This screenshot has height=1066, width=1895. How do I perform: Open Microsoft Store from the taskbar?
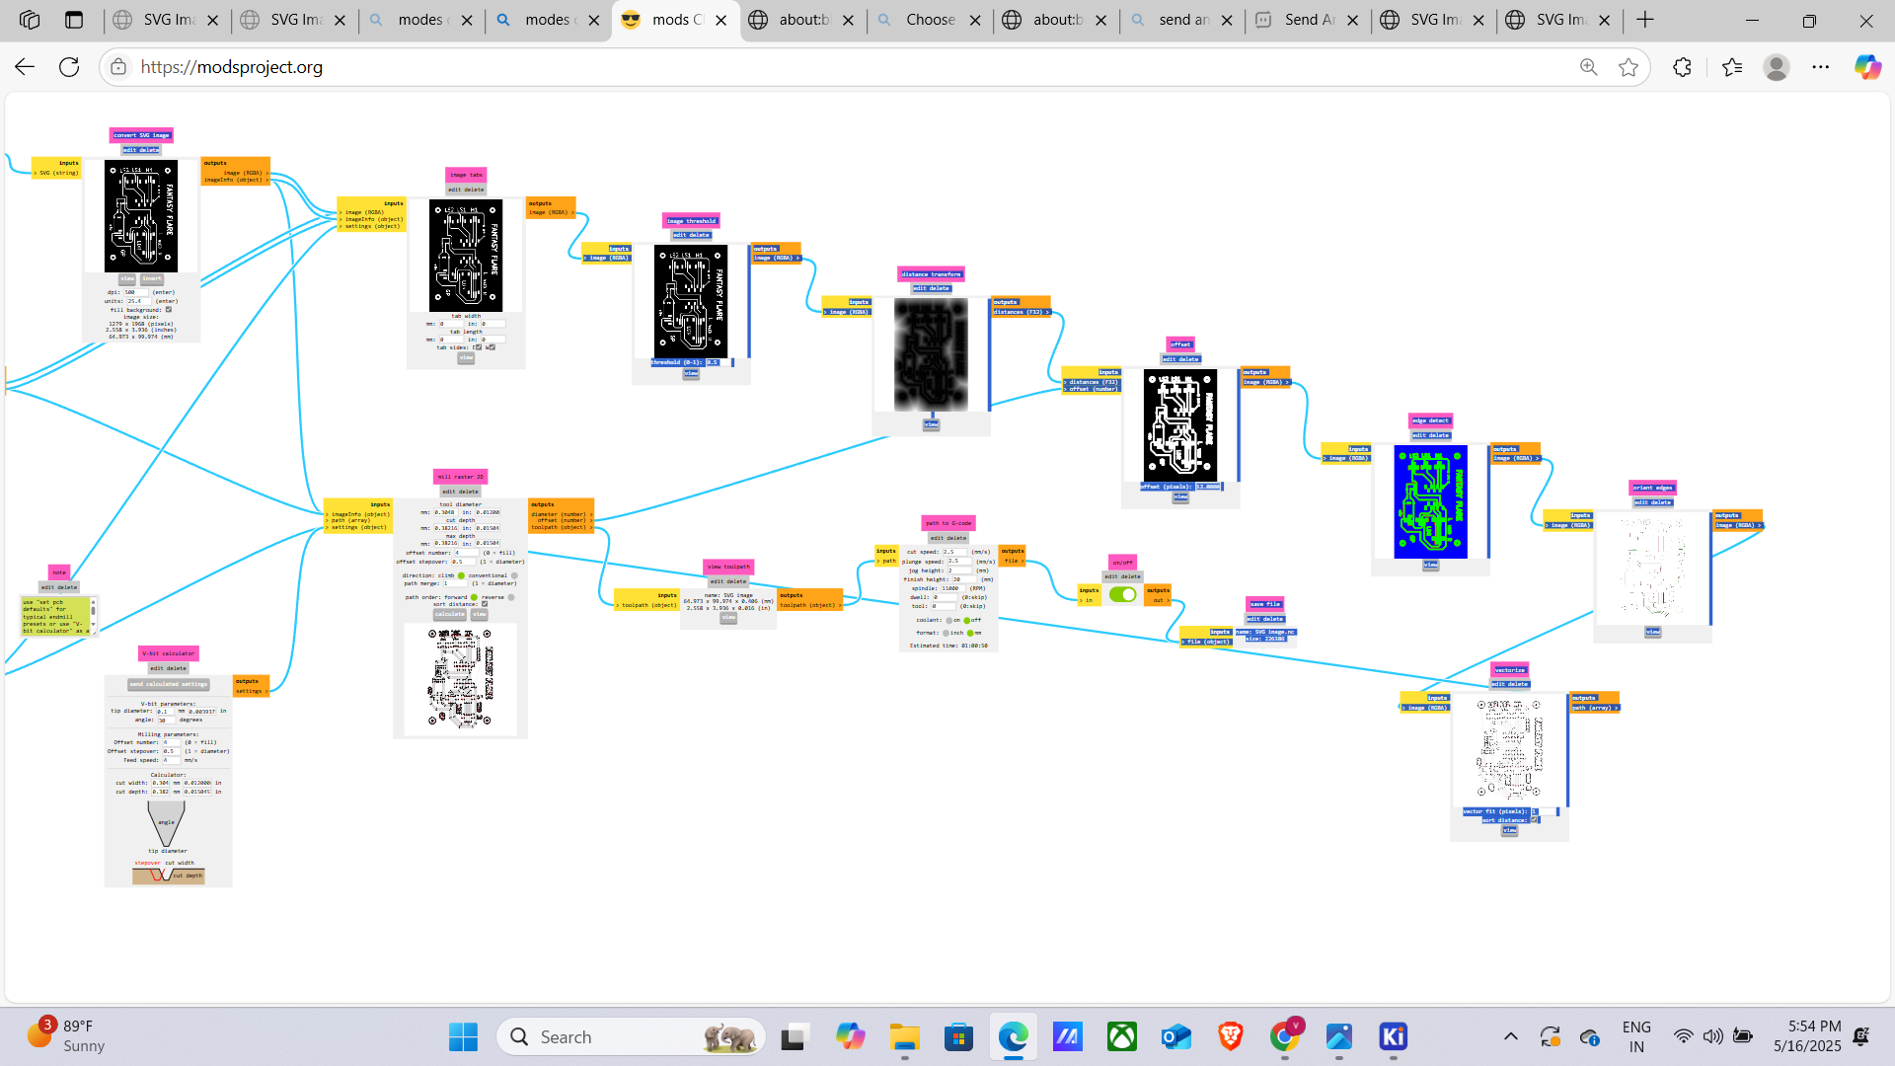click(958, 1037)
